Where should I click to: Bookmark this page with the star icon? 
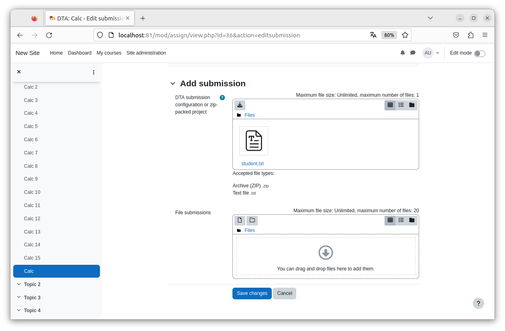tap(405, 35)
